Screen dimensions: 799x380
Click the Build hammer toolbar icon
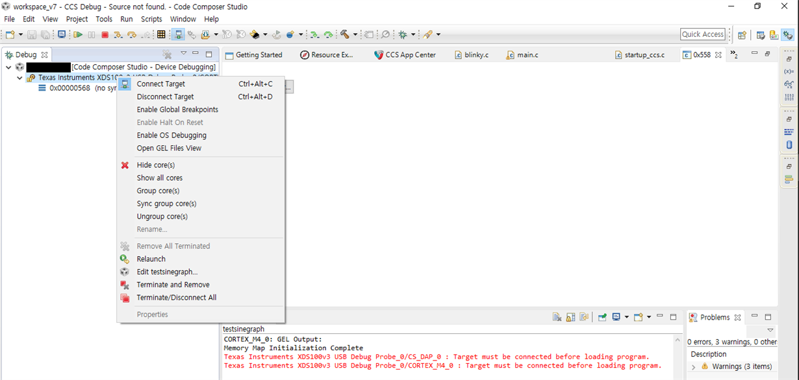[x=345, y=34]
